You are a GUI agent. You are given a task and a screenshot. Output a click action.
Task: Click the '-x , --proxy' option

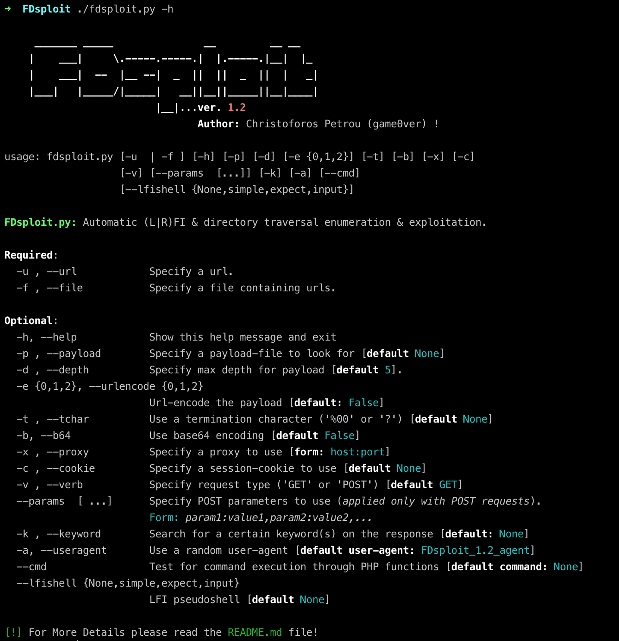pyautogui.click(x=53, y=452)
